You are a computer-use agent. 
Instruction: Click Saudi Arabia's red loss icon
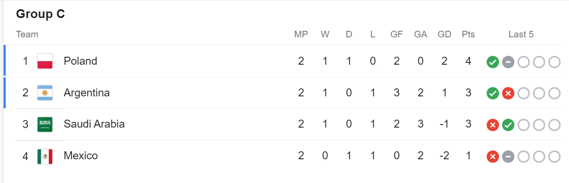493,125
